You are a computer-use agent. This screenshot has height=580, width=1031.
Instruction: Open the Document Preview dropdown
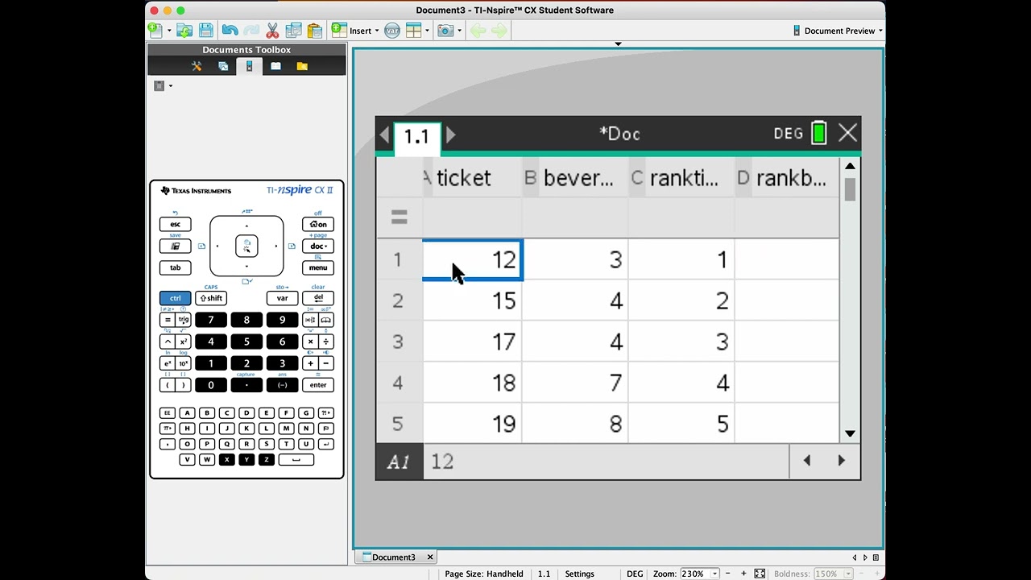[838, 31]
